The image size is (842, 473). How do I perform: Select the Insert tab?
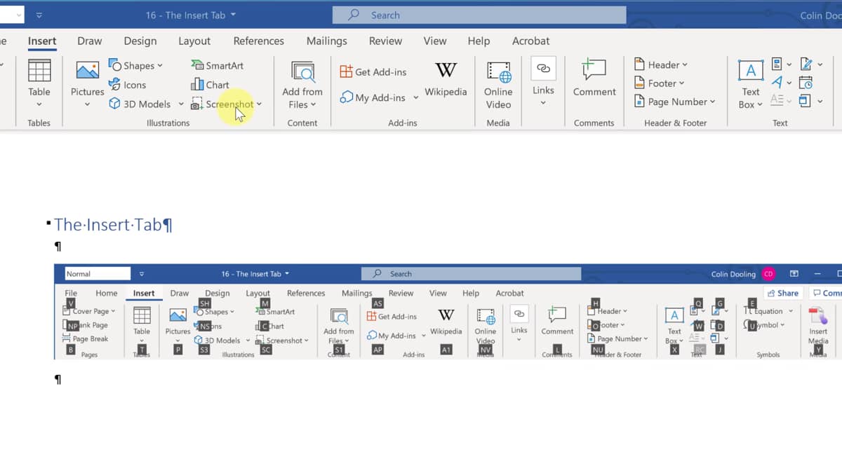point(42,41)
